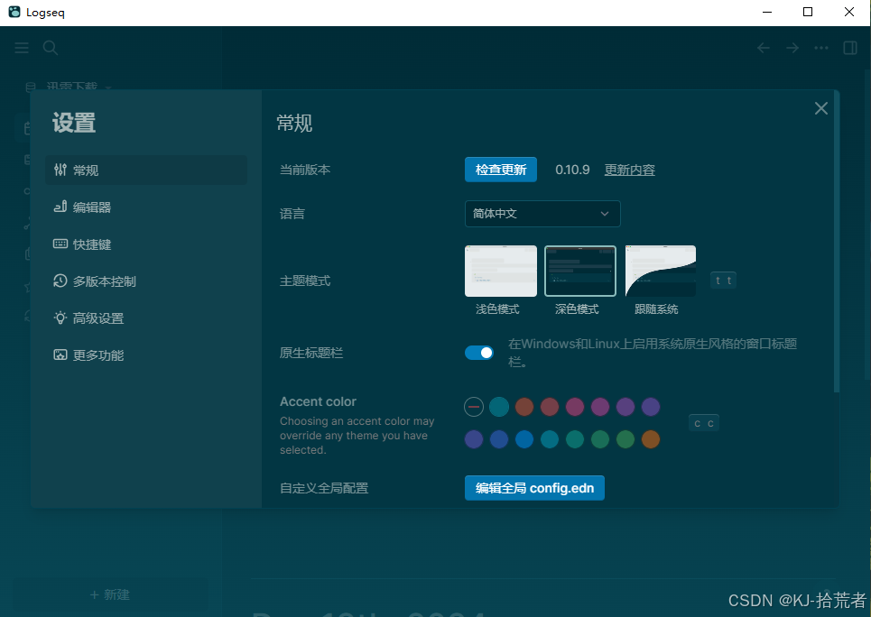Close the settings dialog with the X
871x617 pixels.
click(x=821, y=108)
